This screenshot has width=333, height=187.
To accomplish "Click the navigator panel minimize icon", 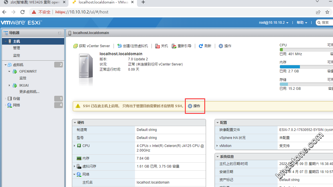I will coord(60,33).
